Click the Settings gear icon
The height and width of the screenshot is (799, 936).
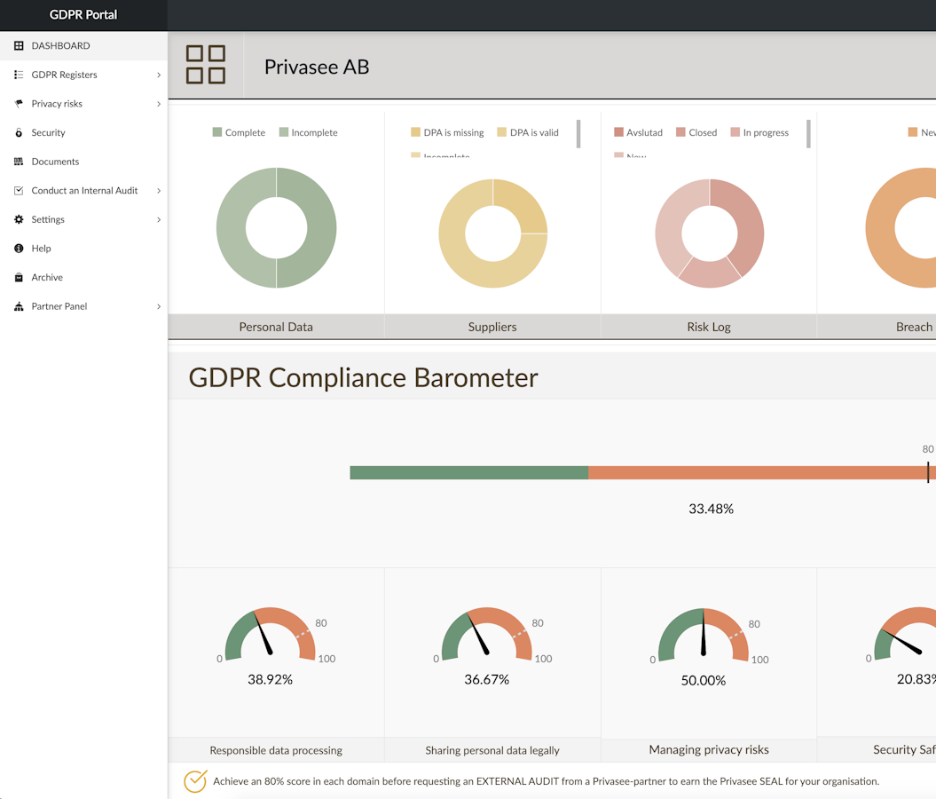click(19, 219)
